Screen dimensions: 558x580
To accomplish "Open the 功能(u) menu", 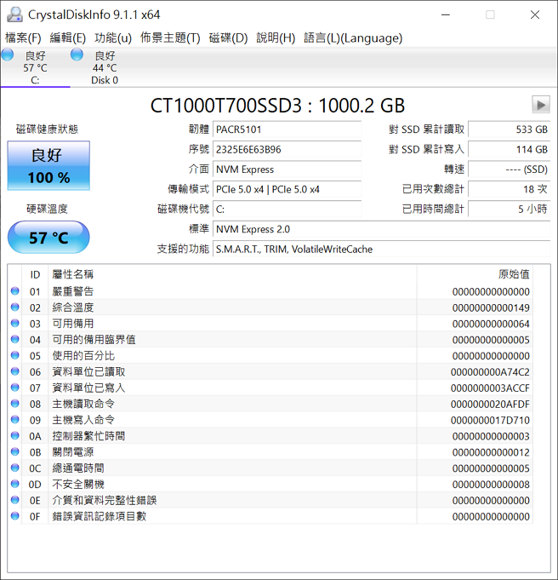I will pos(113,37).
